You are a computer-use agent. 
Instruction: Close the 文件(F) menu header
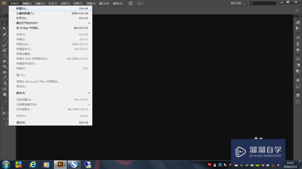pos(14,3)
